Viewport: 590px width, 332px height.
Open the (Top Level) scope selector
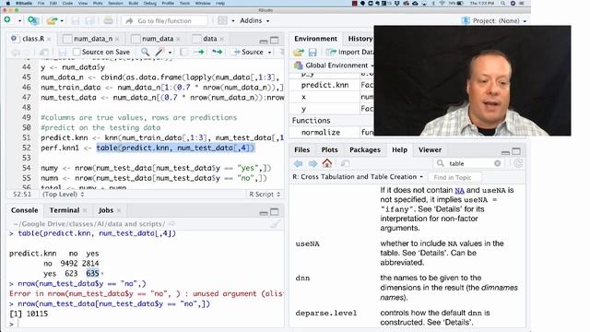pos(64,195)
